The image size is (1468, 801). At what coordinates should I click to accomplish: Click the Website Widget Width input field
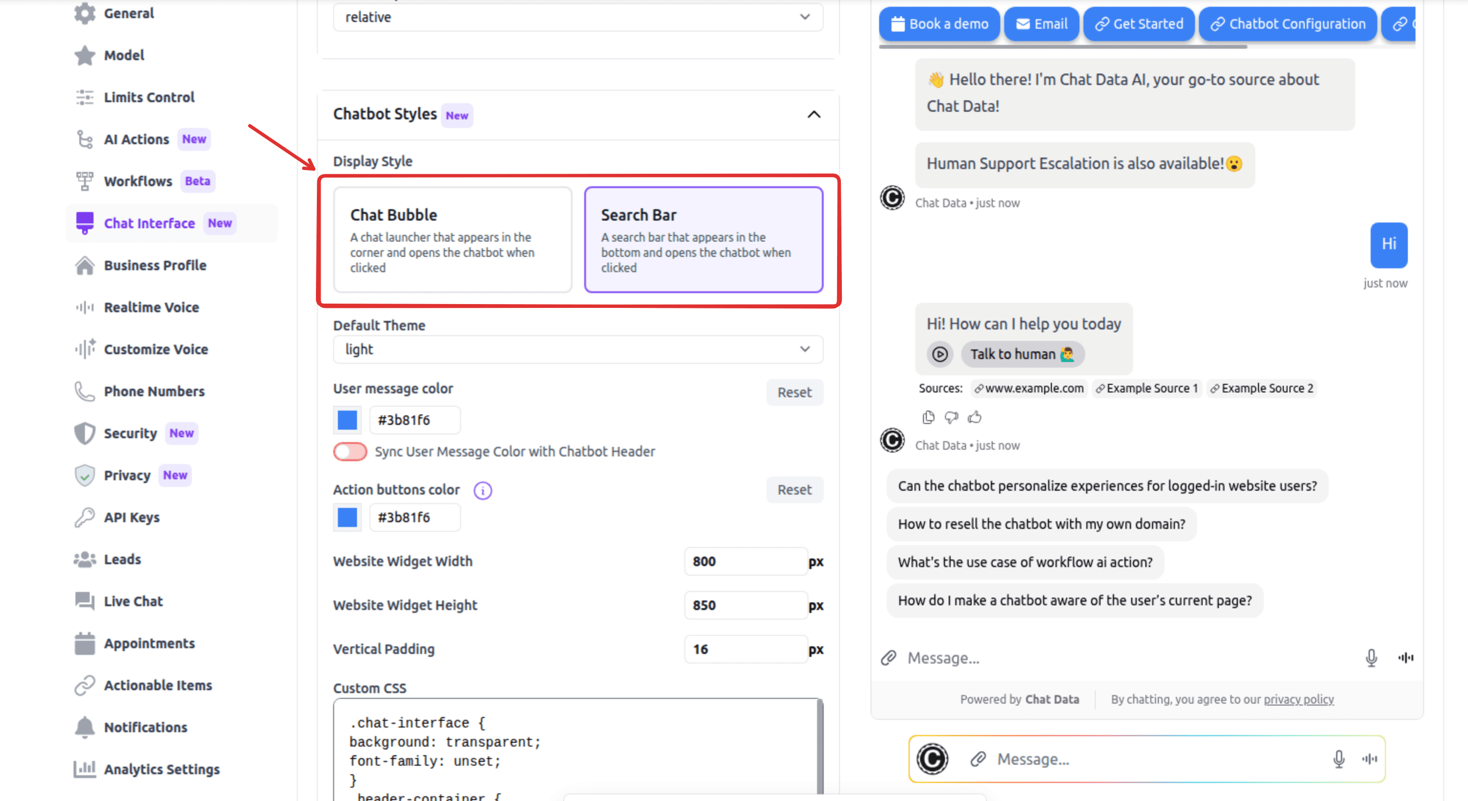745,561
